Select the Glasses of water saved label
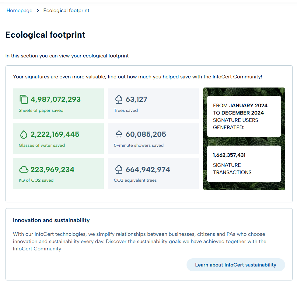Image resolution: width=297 pixels, height=282 pixels. pos(42,145)
